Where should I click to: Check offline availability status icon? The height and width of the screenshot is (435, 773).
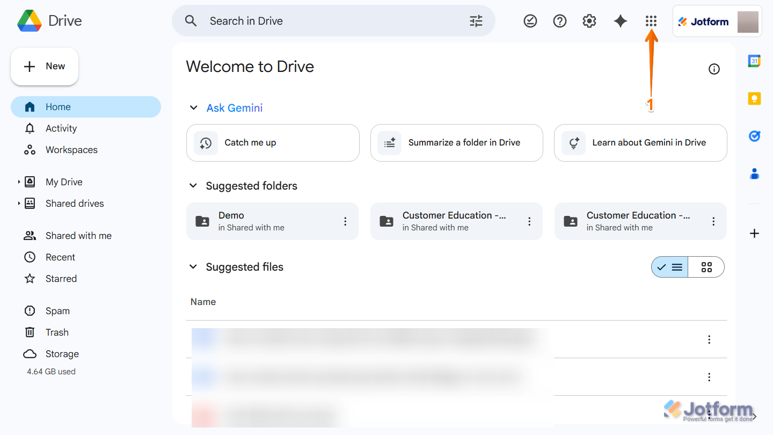(530, 21)
